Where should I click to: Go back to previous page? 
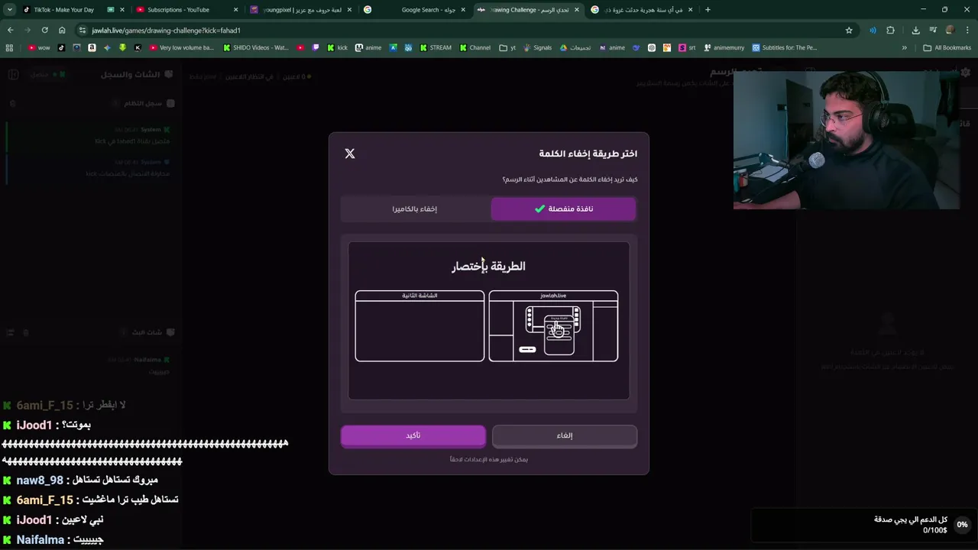click(10, 30)
